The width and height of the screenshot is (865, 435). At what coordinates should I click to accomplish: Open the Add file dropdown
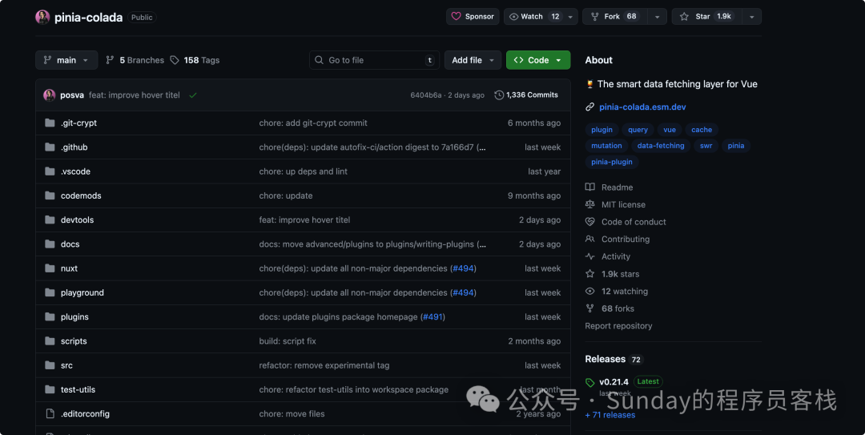(473, 60)
